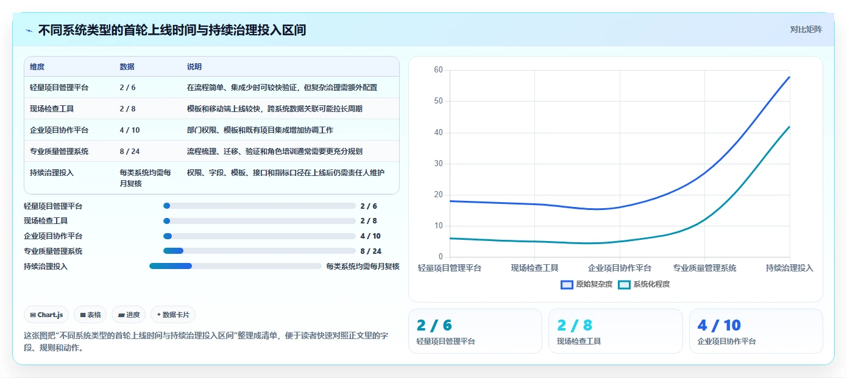Open the 4 / 10 企业项目协作平台 data card

(756, 331)
